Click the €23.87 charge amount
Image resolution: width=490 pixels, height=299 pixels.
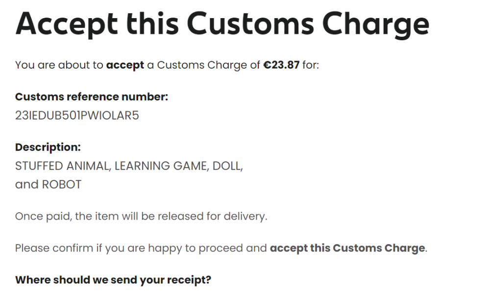(x=281, y=65)
